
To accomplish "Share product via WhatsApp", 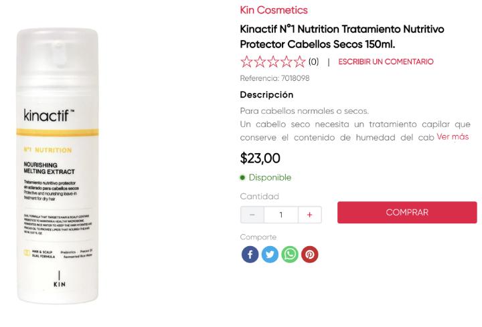I will [x=290, y=254].
